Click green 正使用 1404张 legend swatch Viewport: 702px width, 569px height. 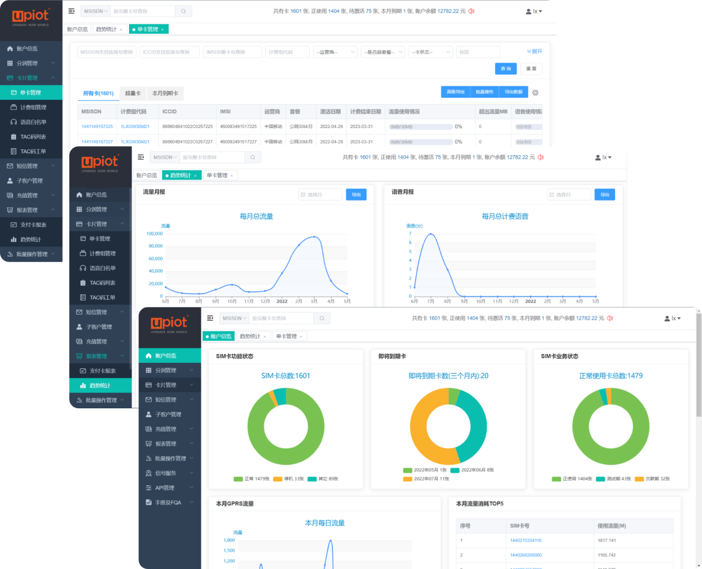556,479
